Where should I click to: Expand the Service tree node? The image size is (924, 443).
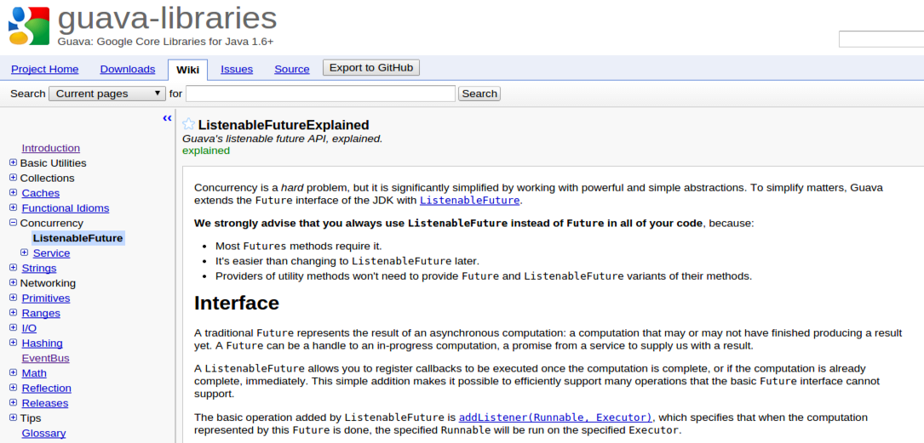pos(24,253)
